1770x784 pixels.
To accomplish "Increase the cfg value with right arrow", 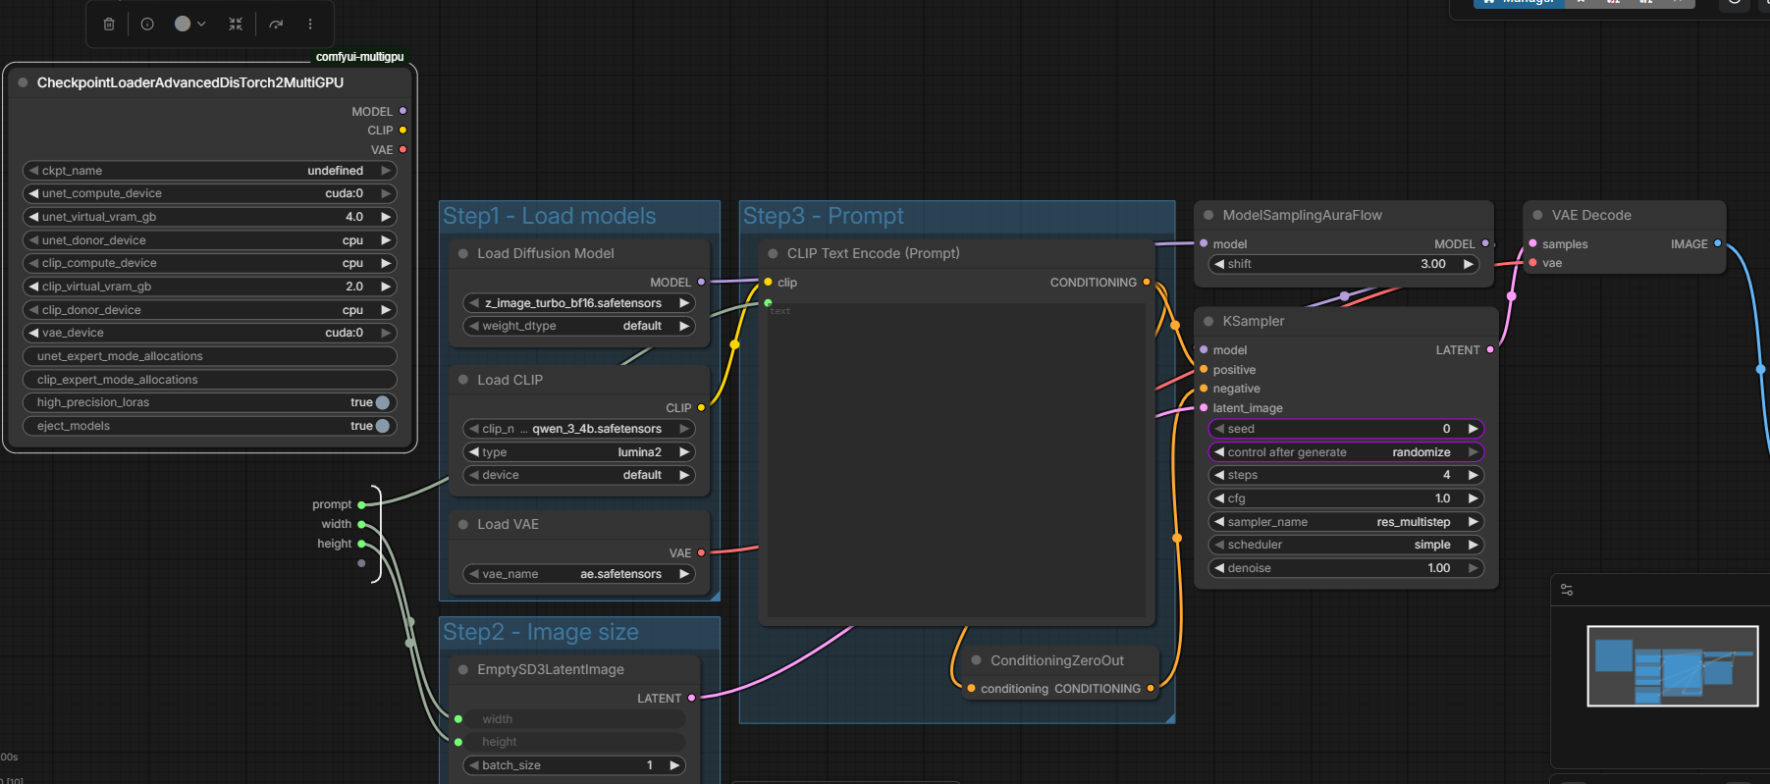I will [x=1473, y=498].
